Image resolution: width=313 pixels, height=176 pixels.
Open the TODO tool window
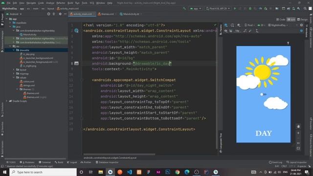[11, 162]
